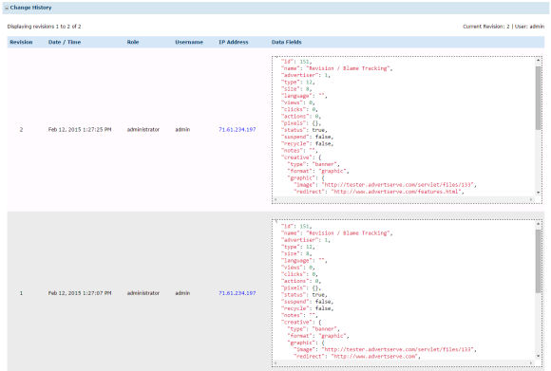This screenshot has width=551, height=371.
Task: Click scroll-left arrow in revision 2 data box
Action: point(275,199)
